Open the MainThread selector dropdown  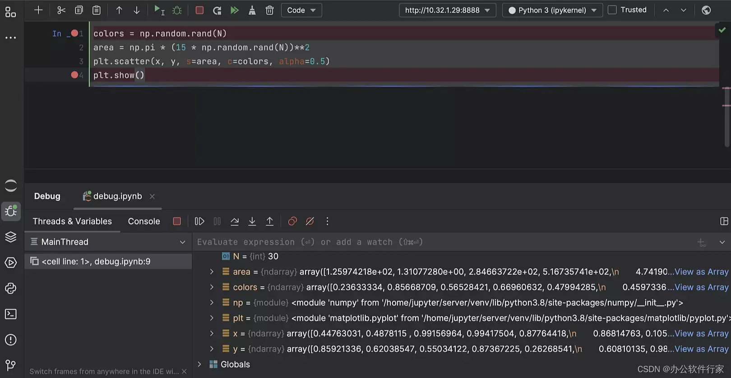[x=108, y=242]
